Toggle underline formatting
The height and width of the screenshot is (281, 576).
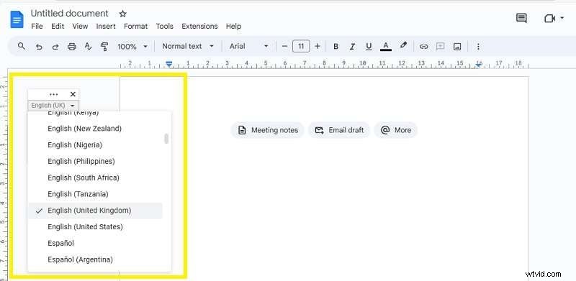point(369,47)
